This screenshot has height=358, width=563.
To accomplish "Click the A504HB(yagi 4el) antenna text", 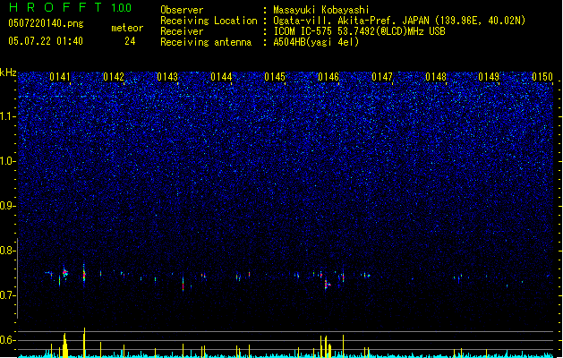I will click(316, 42).
